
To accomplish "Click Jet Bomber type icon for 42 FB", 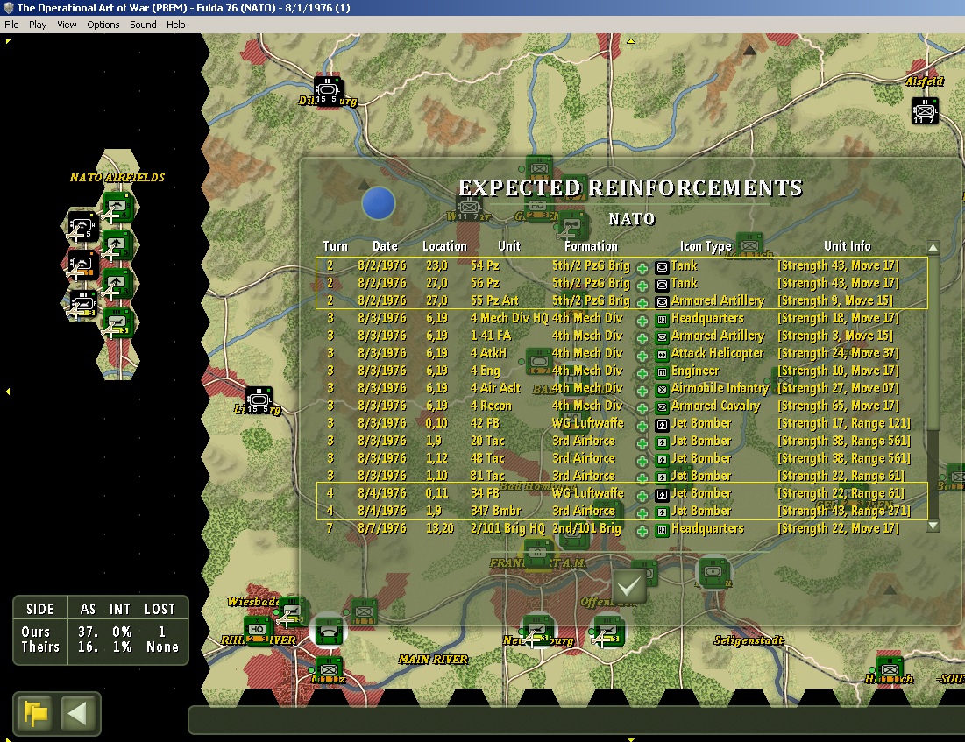I will [x=662, y=425].
